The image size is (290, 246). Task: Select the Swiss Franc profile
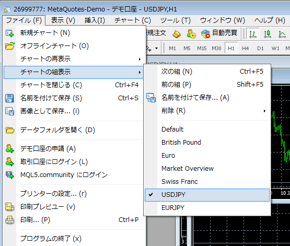[207, 182]
